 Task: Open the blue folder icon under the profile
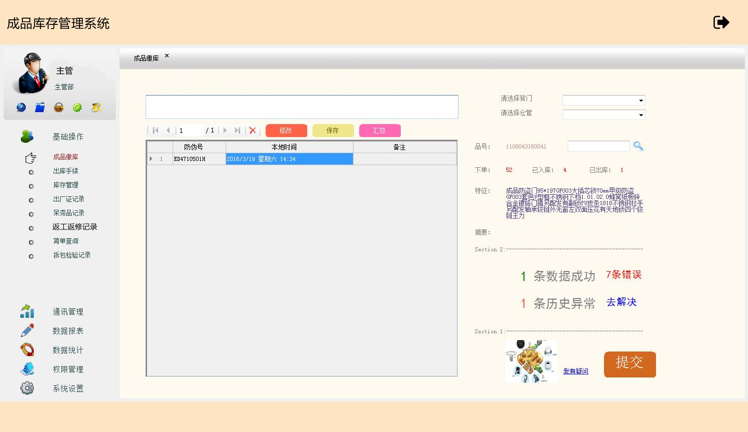(x=40, y=107)
